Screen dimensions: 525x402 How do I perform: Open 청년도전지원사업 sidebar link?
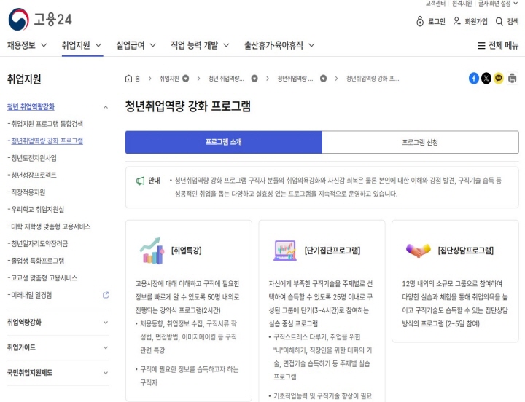point(32,158)
